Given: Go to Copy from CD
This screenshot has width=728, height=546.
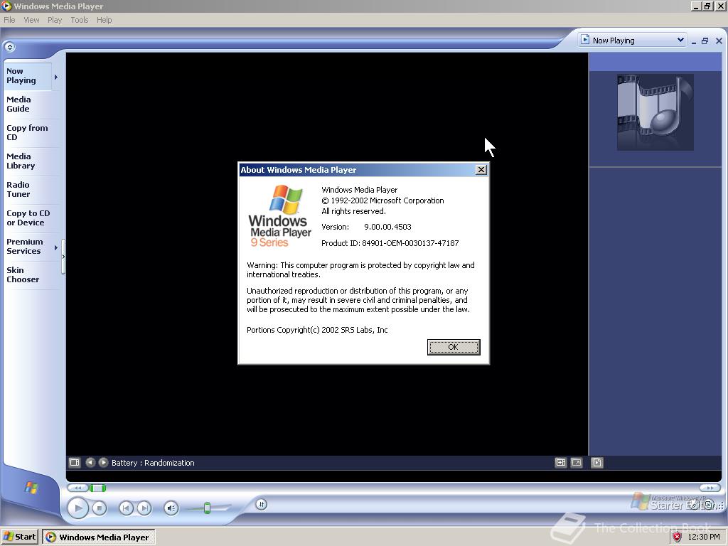Looking at the screenshot, I should point(27,132).
